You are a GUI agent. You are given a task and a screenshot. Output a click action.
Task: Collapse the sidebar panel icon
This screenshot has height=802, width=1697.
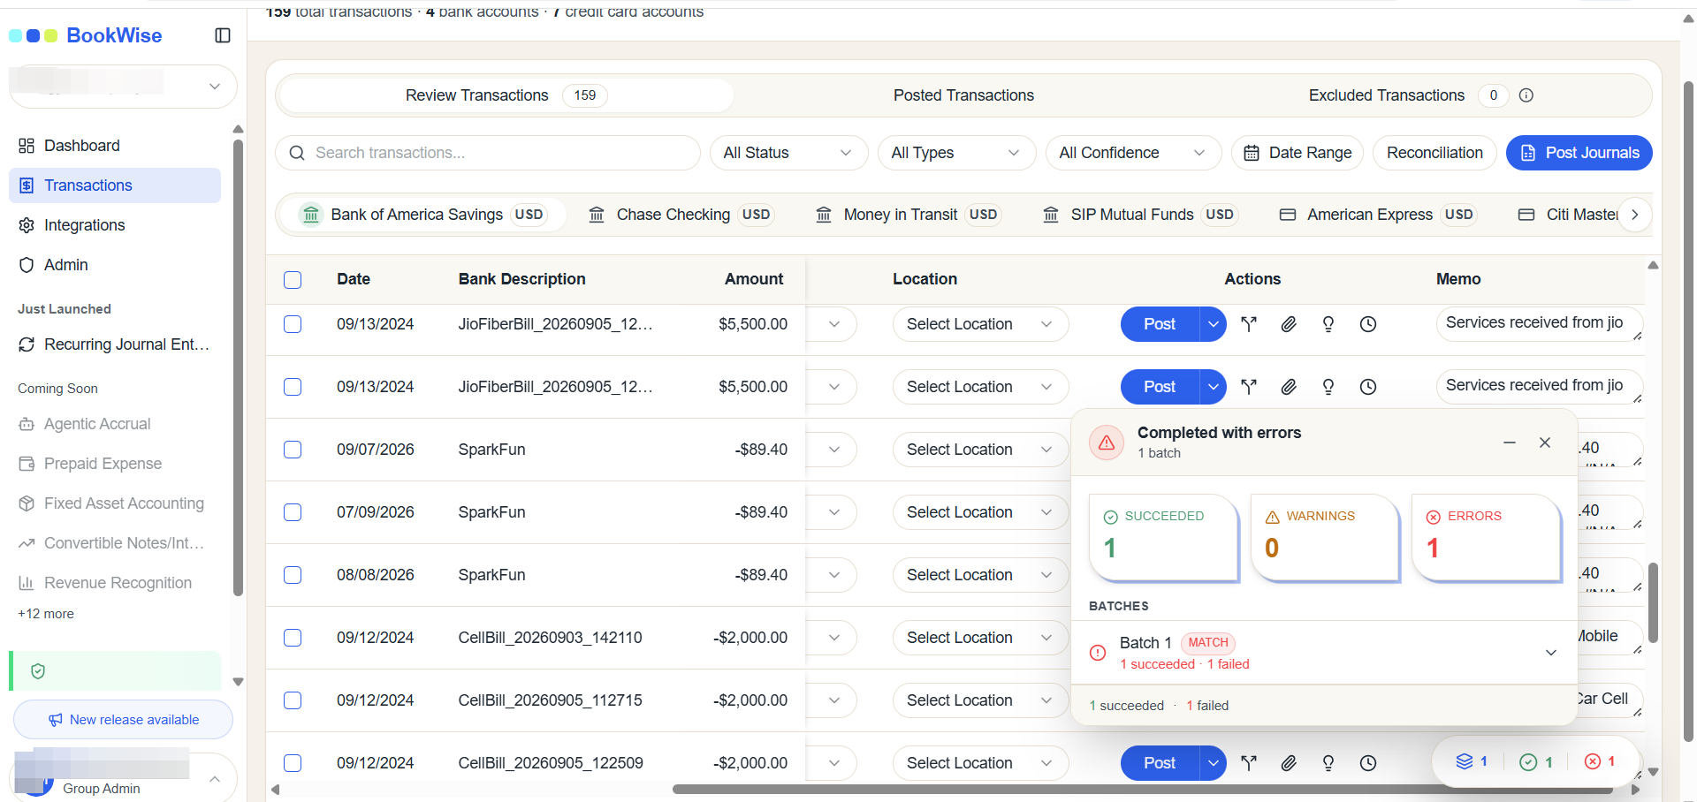pyautogui.click(x=223, y=35)
